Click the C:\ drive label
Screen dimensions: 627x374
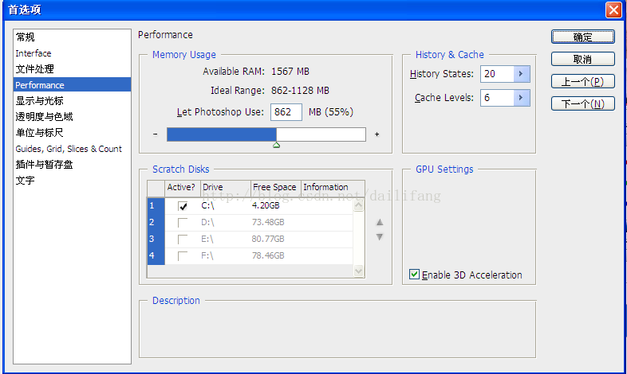[x=207, y=206]
